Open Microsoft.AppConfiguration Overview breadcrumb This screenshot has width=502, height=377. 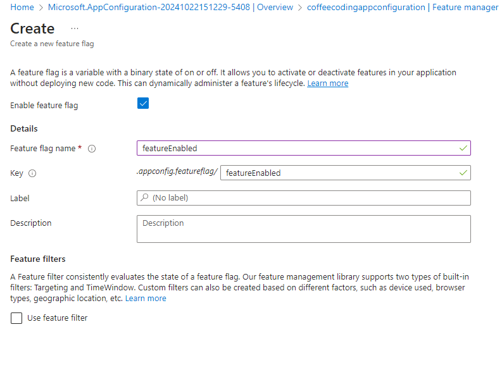(171, 8)
